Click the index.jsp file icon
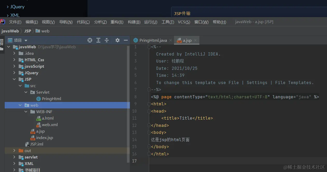 click(33, 138)
